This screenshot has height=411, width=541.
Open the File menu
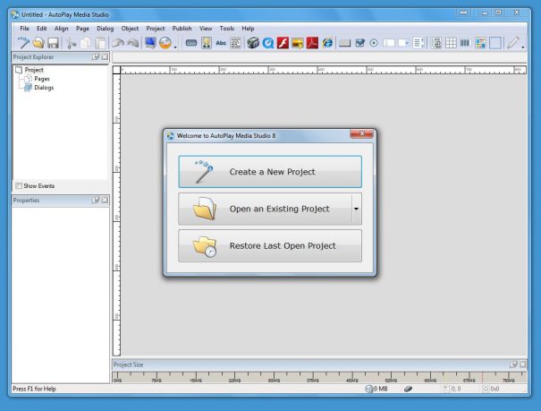coord(24,29)
